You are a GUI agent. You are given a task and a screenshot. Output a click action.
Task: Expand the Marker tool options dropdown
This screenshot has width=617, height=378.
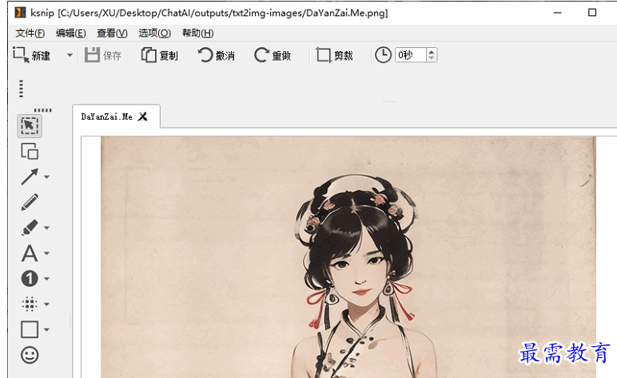46,227
